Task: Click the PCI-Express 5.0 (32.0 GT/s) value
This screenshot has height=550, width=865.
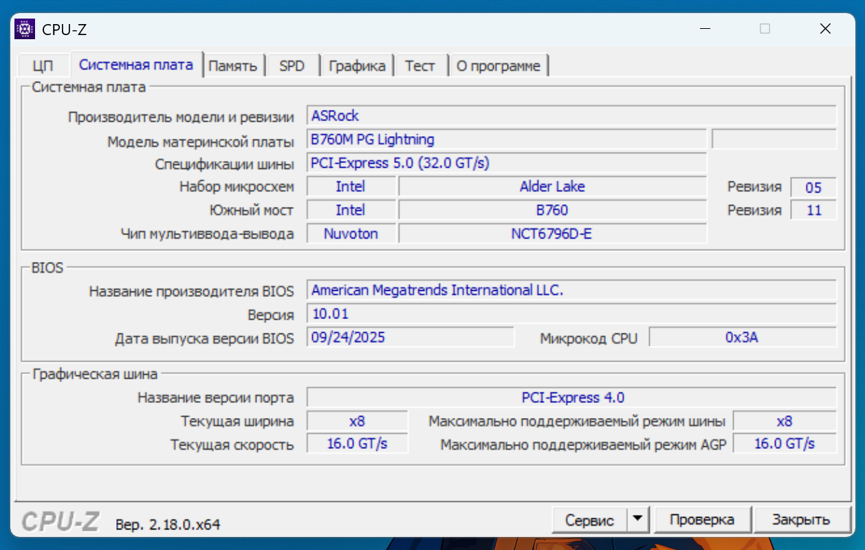Action: point(507,163)
